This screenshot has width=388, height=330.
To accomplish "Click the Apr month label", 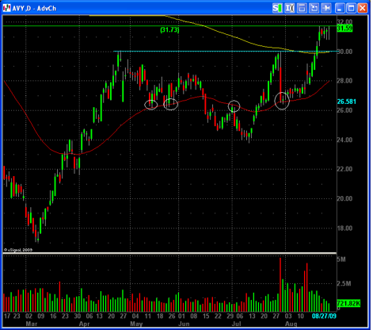I will (84, 324).
